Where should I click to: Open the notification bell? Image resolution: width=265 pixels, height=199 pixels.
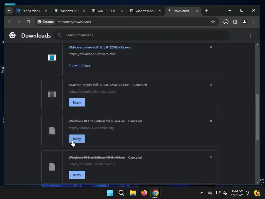(247, 193)
